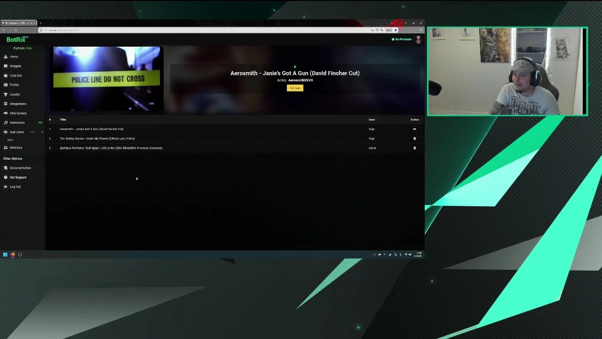Delete the Rolling Stones song from queue

click(x=414, y=138)
